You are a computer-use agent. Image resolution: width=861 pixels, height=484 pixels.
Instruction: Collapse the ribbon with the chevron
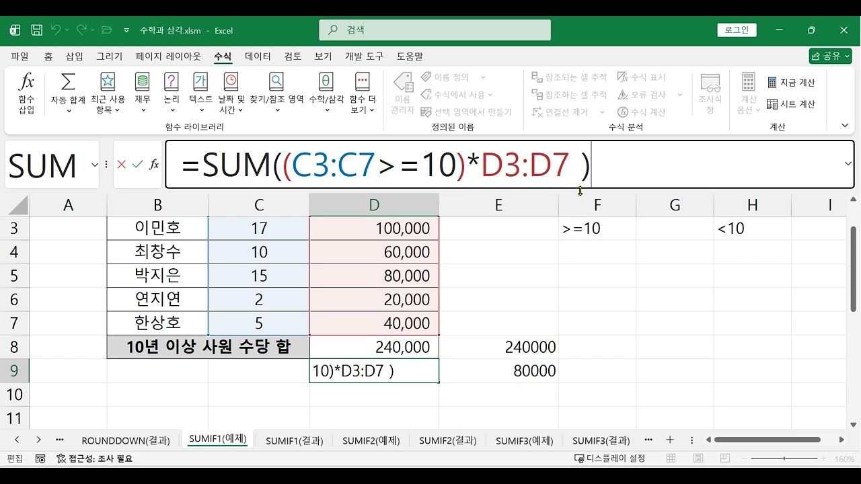click(845, 126)
